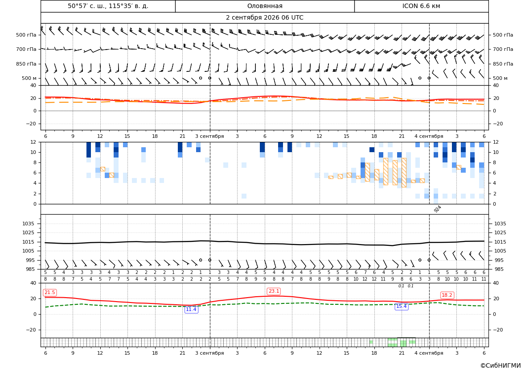Click the Оловянная station title cell
The height and width of the screenshot is (369, 521).
point(265,6)
